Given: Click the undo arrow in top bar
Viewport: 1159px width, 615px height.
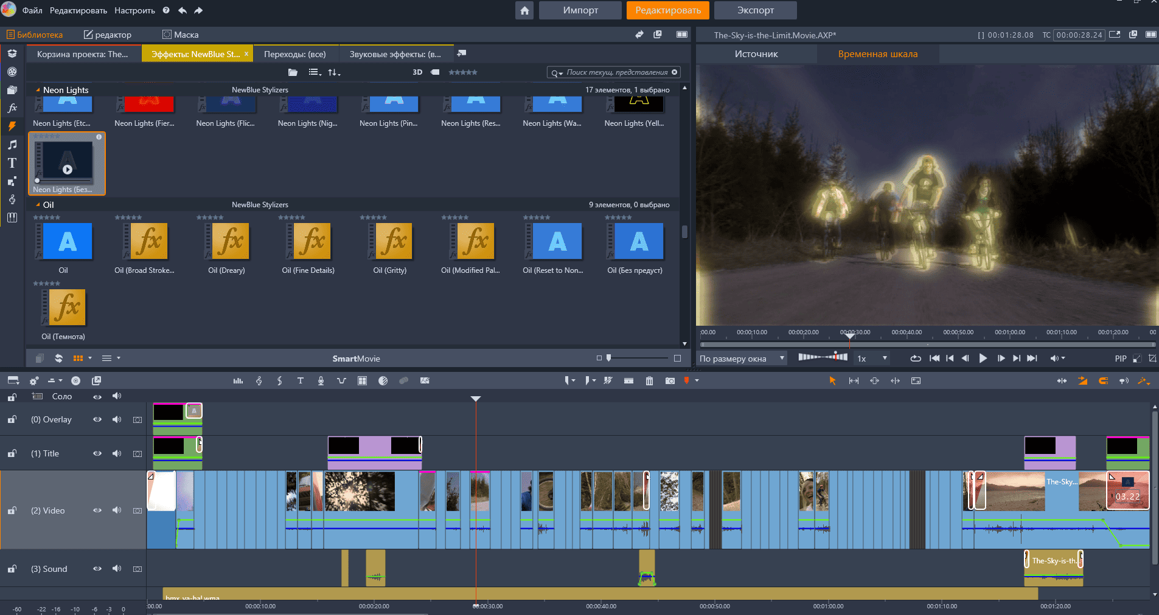Looking at the screenshot, I should (183, 10).
